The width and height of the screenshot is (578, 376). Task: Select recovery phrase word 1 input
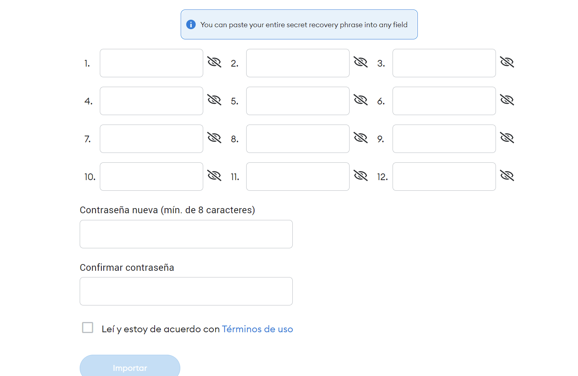tap(152, 63)
